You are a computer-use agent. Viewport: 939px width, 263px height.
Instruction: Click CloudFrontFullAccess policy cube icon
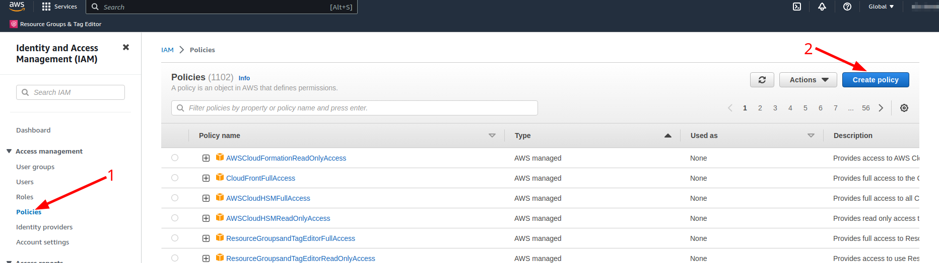[220, 177]
